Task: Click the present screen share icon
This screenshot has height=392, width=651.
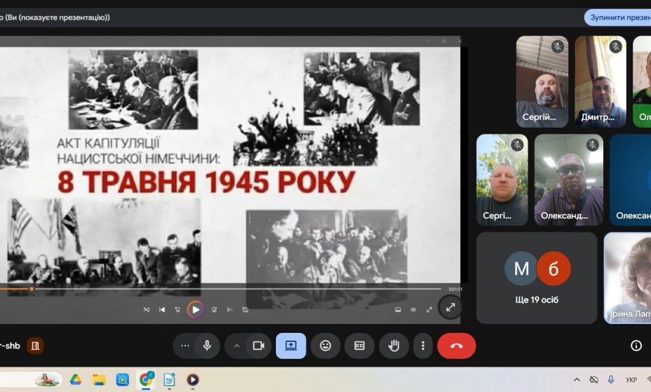Action: 291,346
